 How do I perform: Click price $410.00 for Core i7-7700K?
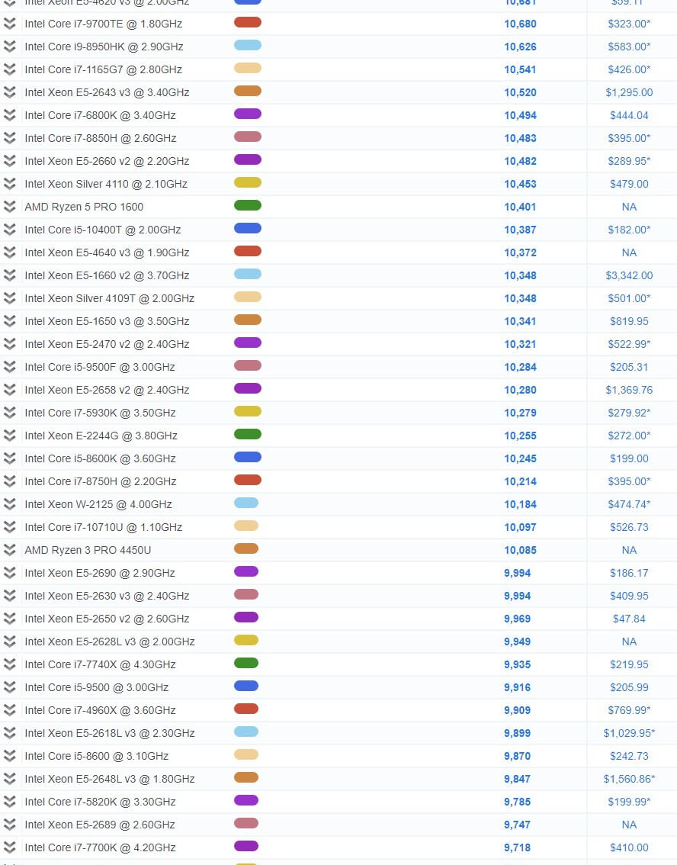click(629, 847)
